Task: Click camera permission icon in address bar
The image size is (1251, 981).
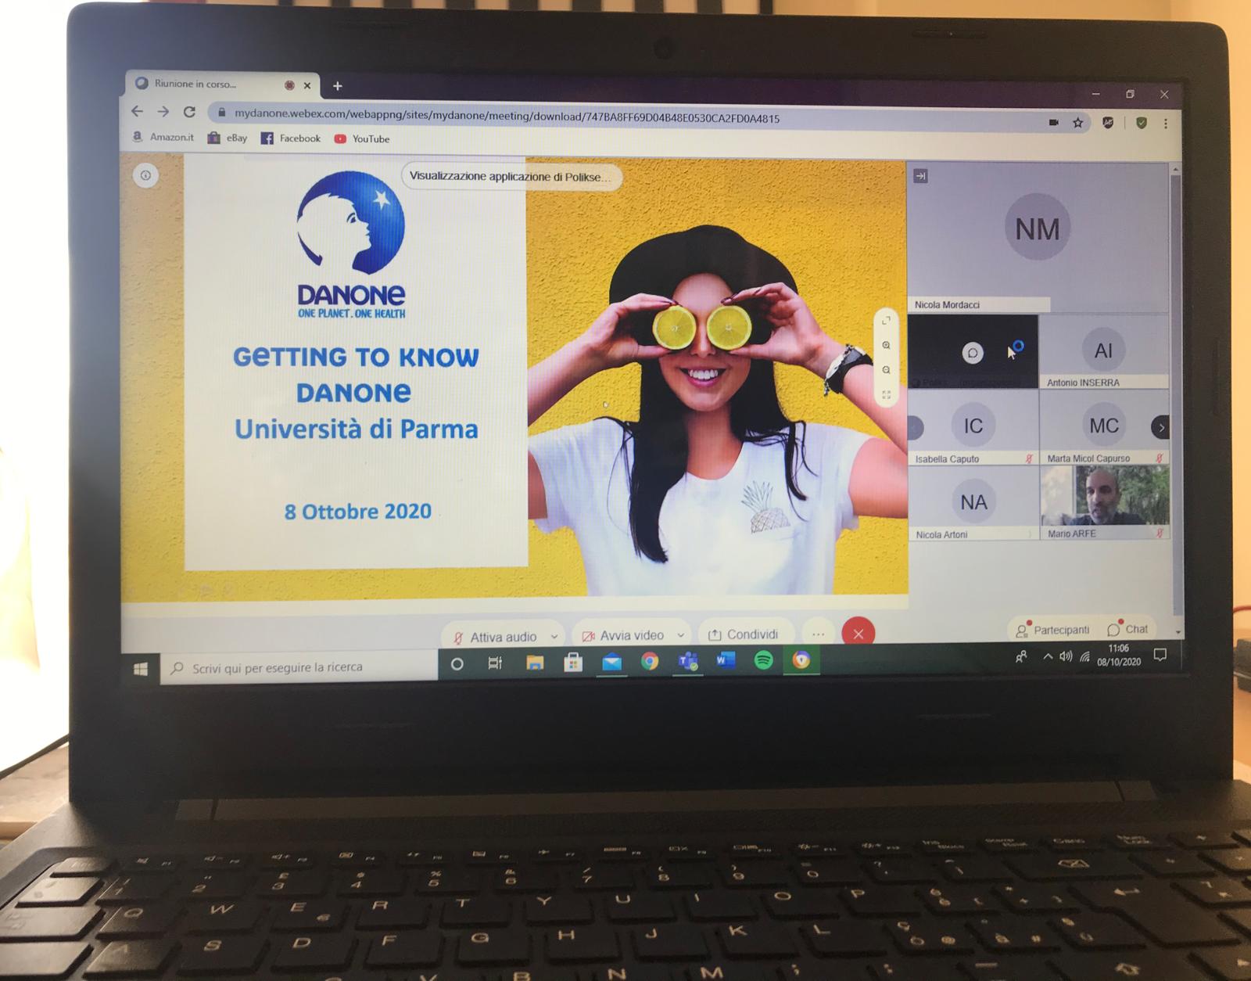Action: coord(1054,123)
